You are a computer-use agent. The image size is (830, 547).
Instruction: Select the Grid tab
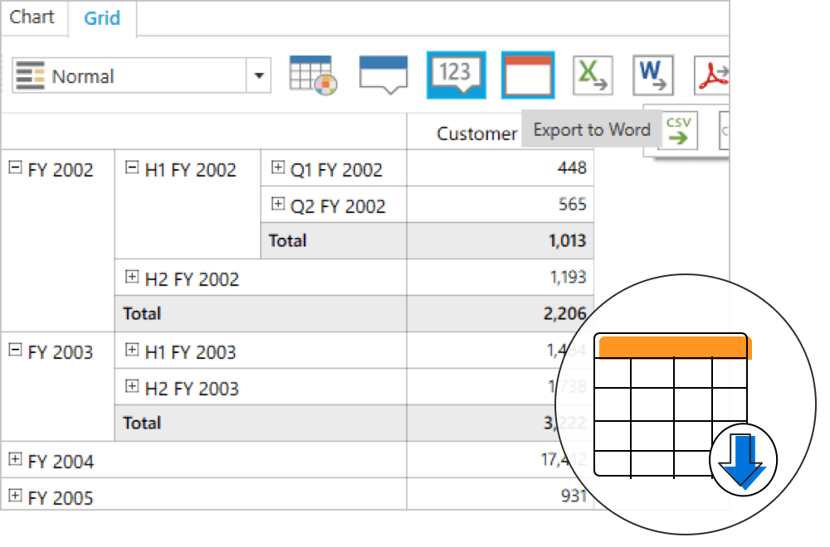102,18
